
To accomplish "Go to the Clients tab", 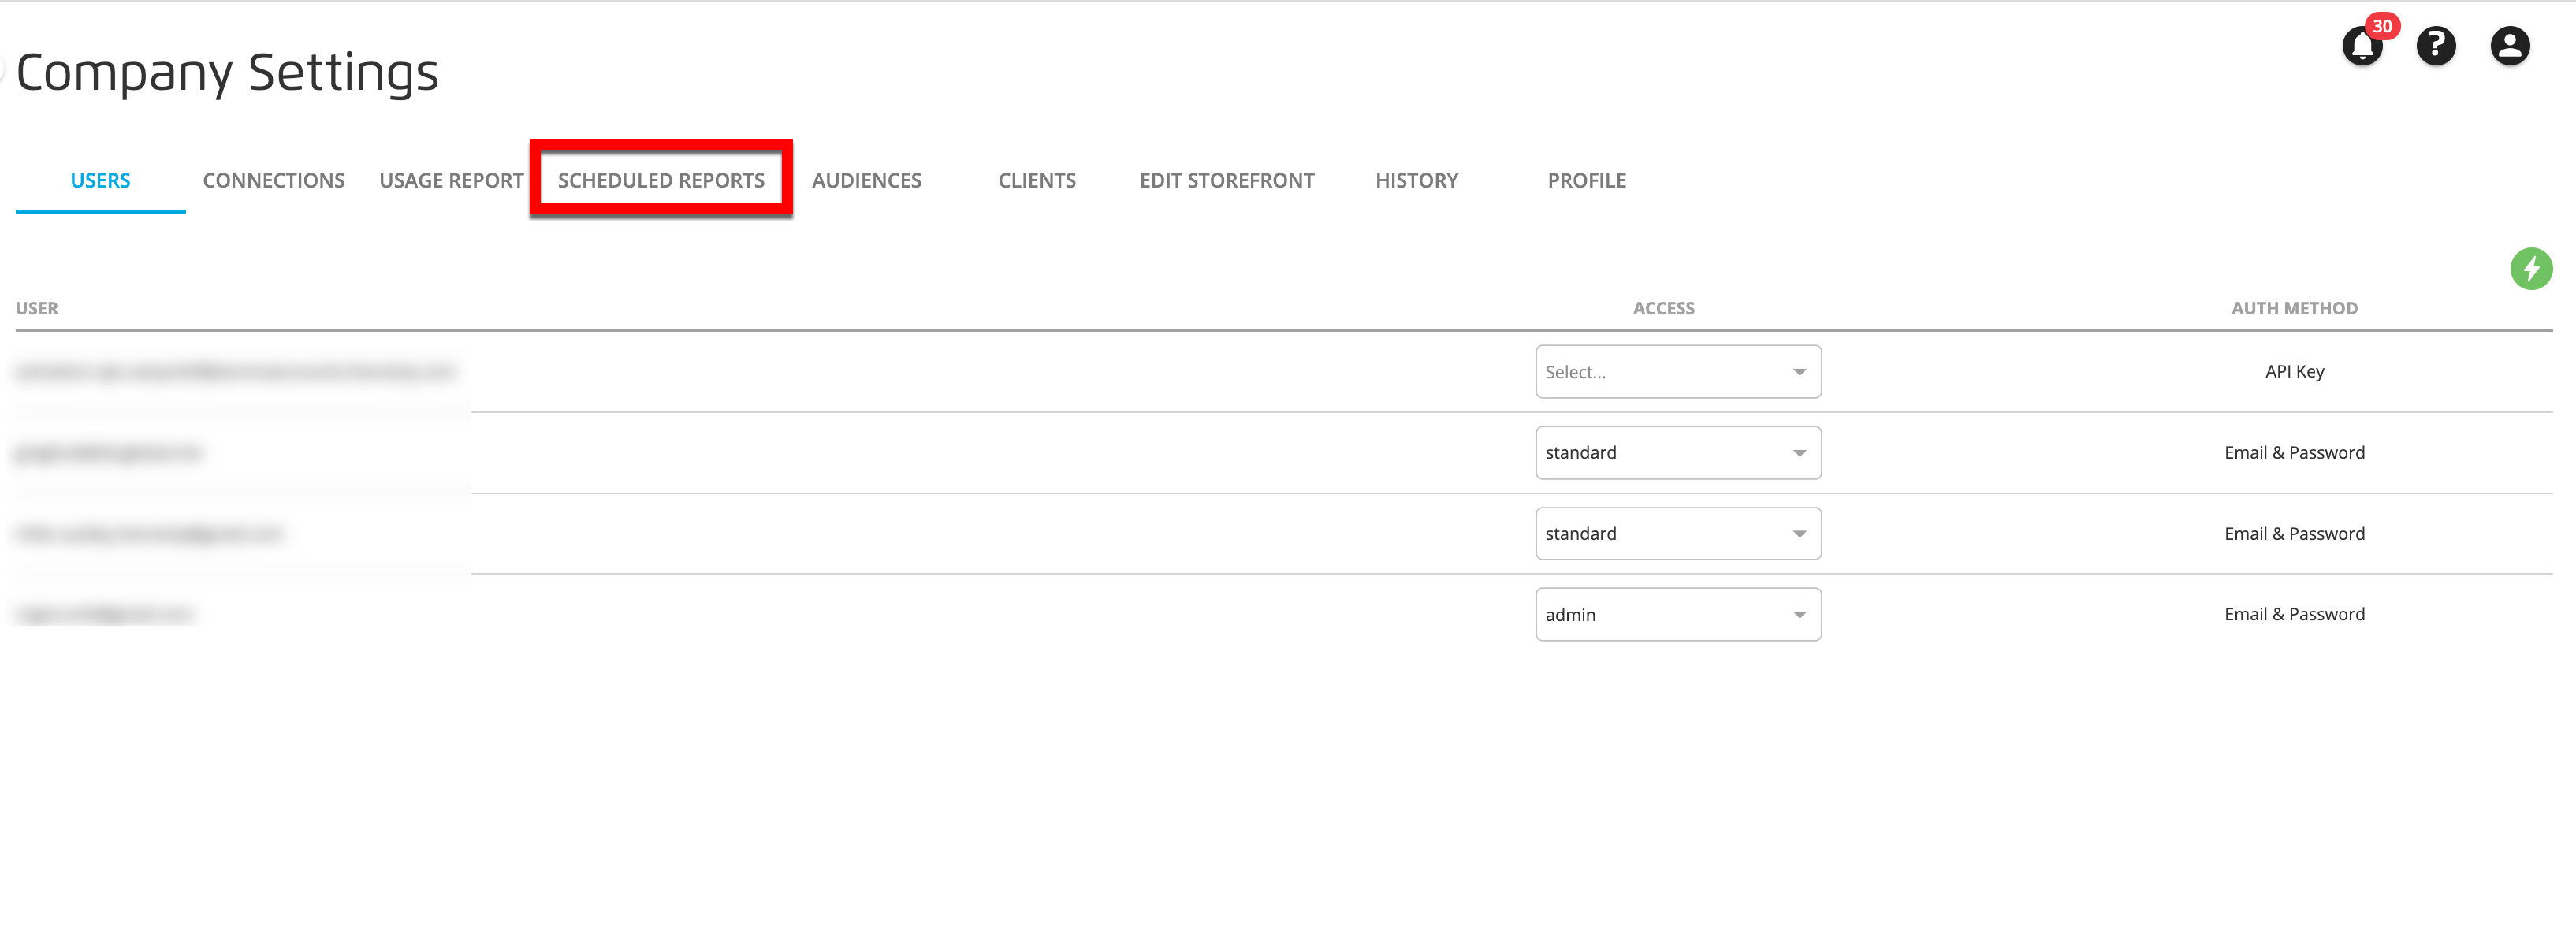I will (1037, 181).
